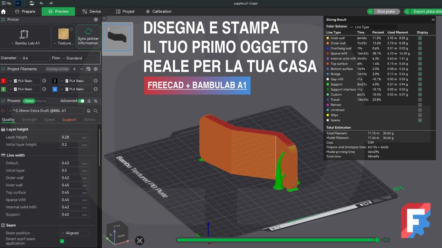The width and height of the screenshot is (442, 248).
Task: Edit filament 2 preset icon
Action: [96, 81]
